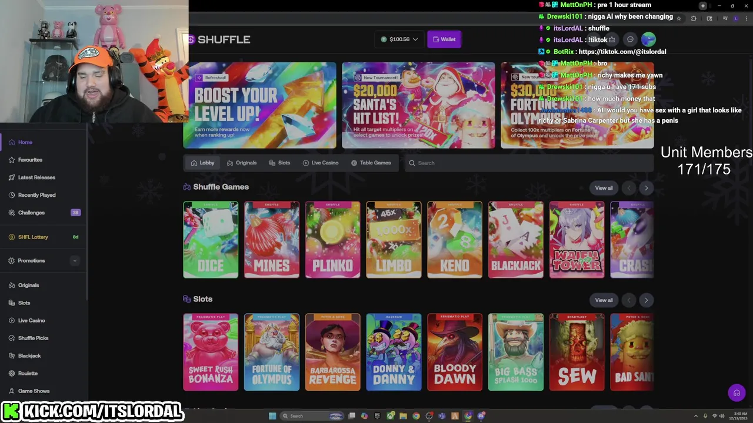
Task: Open the browser profile L avatar
Action: 736,18
